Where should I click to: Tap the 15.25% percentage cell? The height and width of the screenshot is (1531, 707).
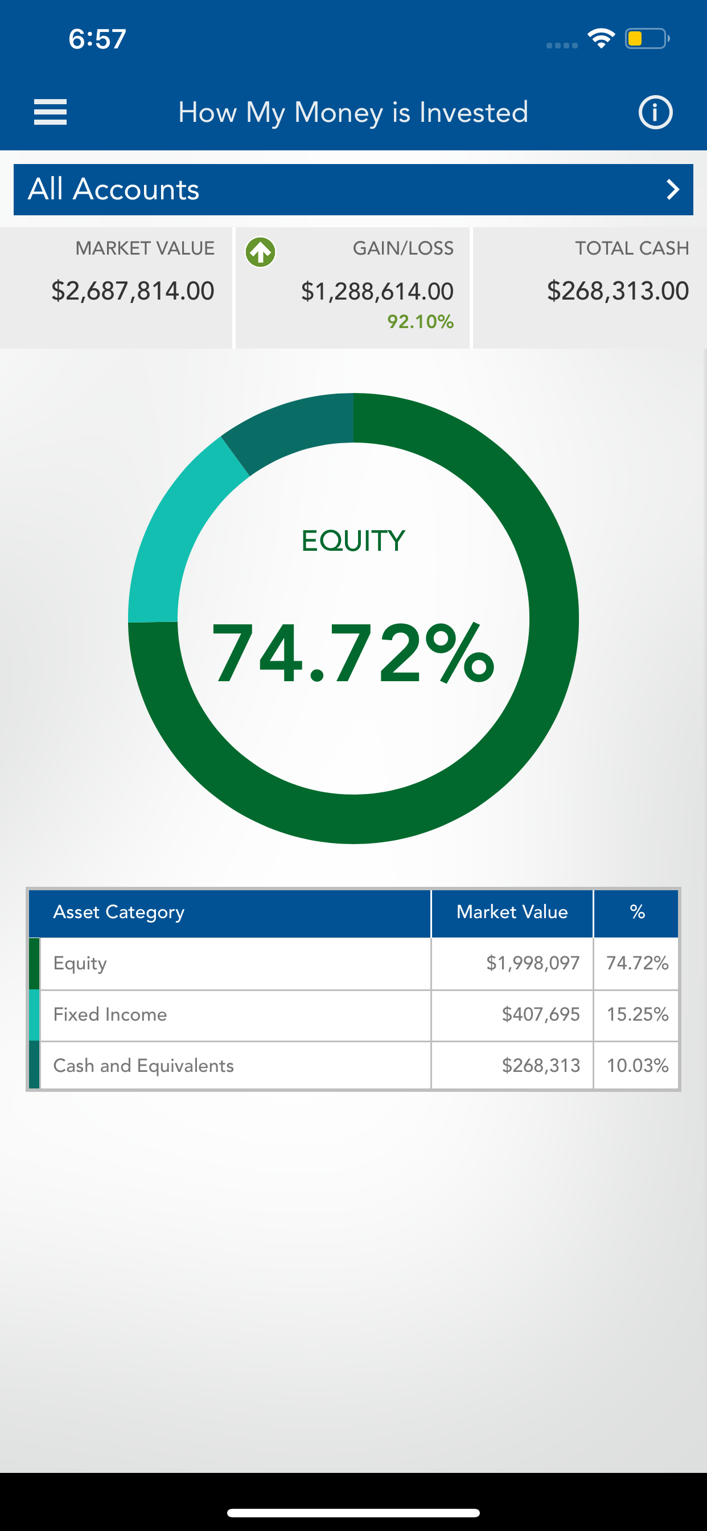638,1014
